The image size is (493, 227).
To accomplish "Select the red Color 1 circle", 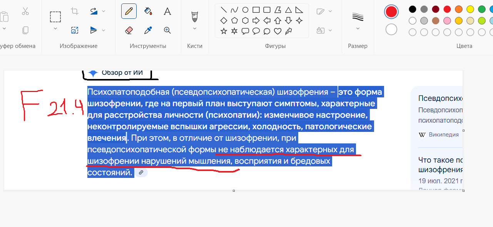I will point(391,12).
